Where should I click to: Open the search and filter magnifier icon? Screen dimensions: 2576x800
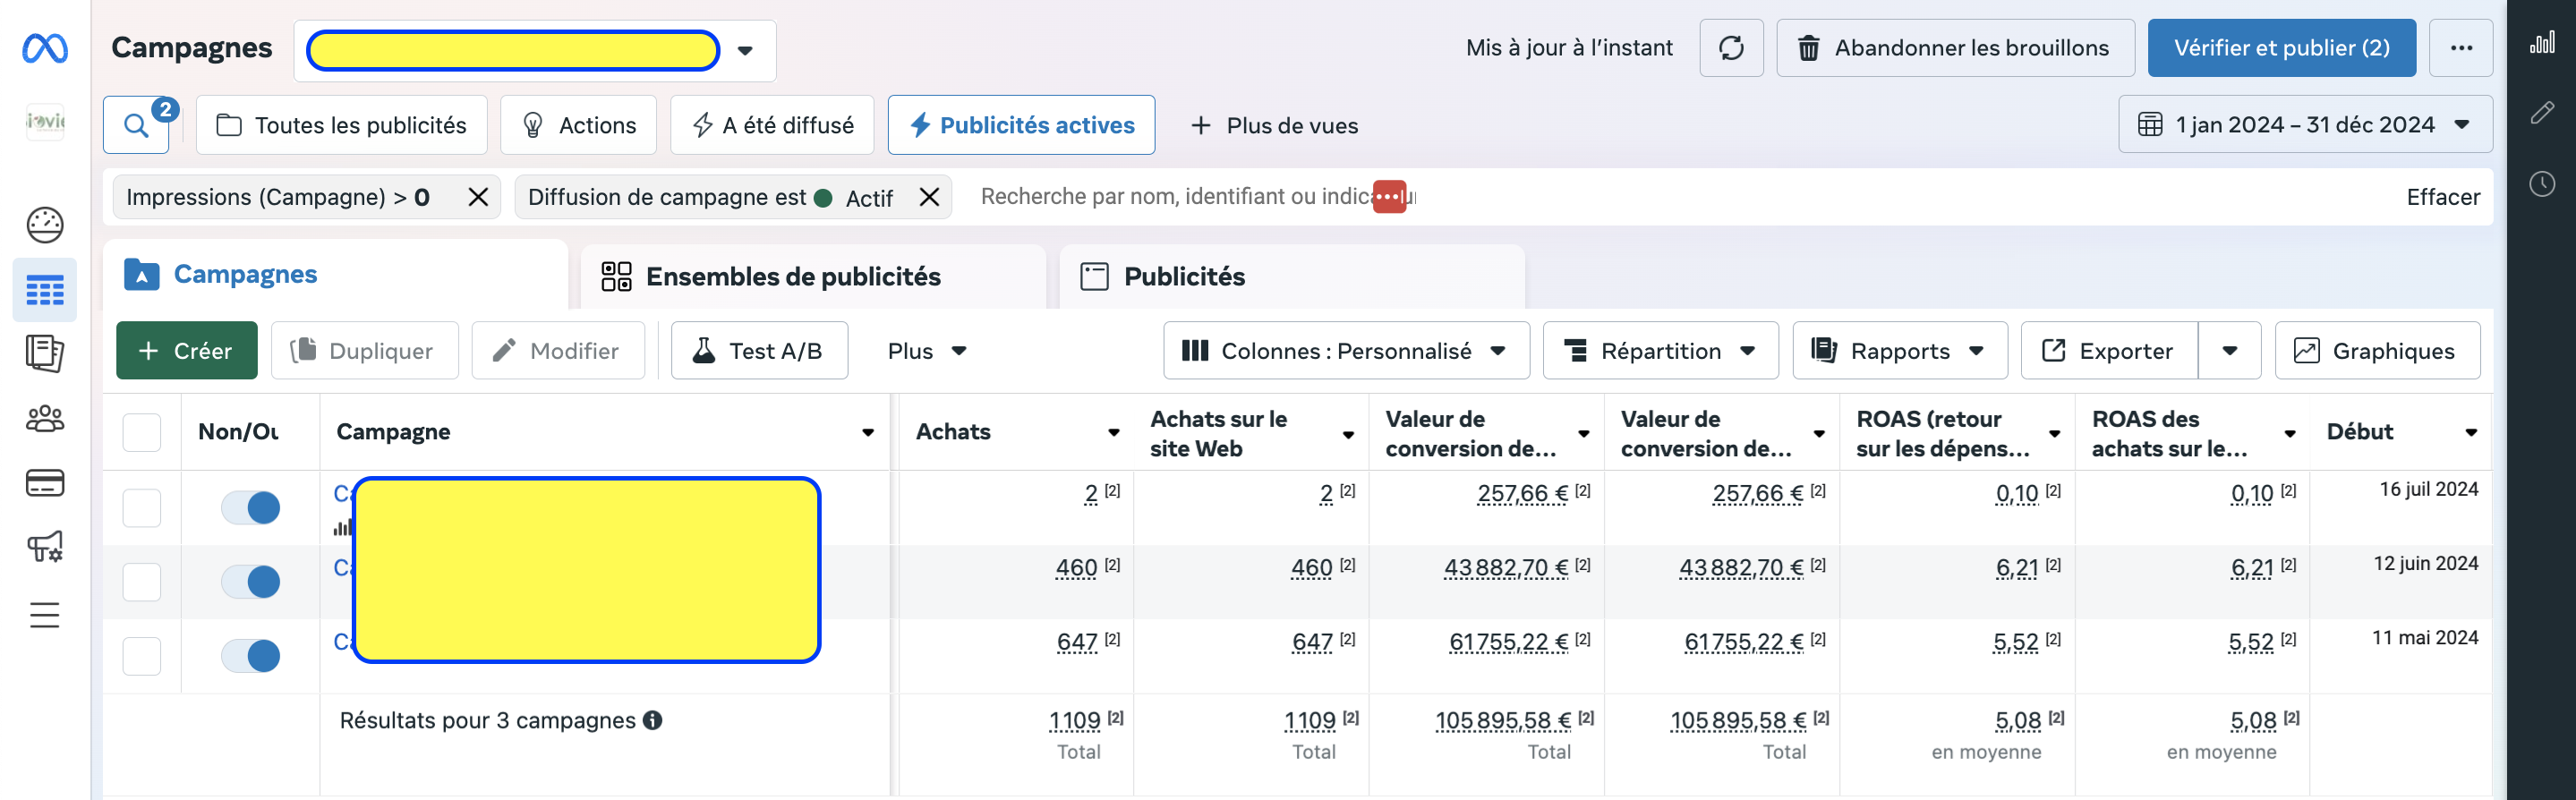137,125
